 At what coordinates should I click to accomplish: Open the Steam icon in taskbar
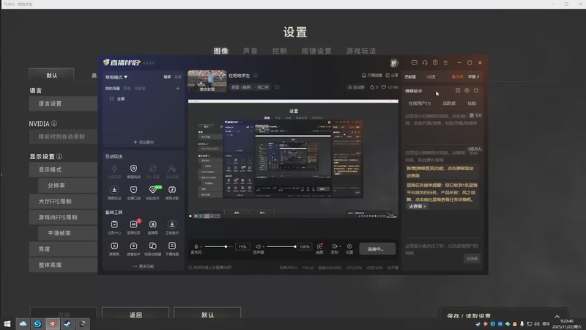[x=67, y=323]
